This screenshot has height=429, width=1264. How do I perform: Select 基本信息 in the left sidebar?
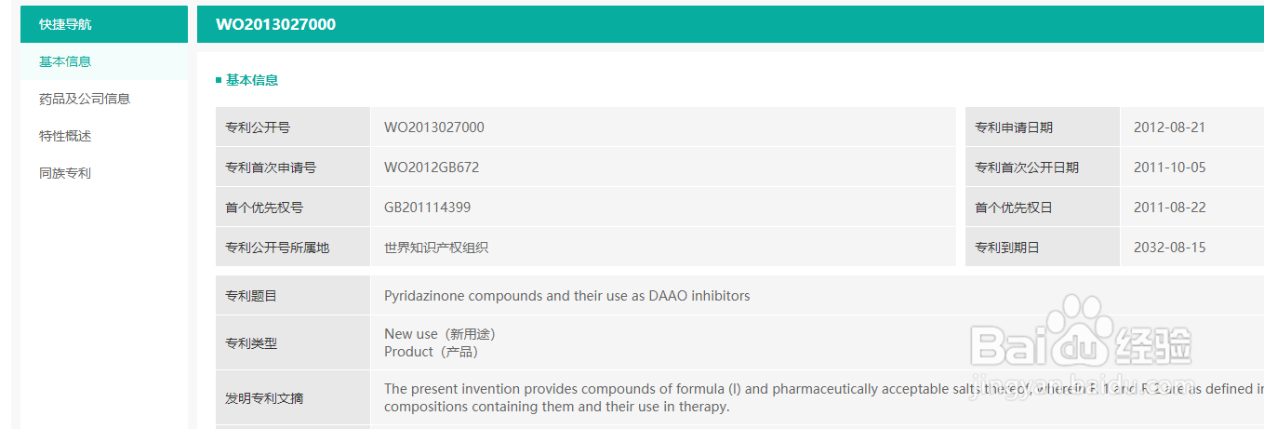tap(65, 61)
